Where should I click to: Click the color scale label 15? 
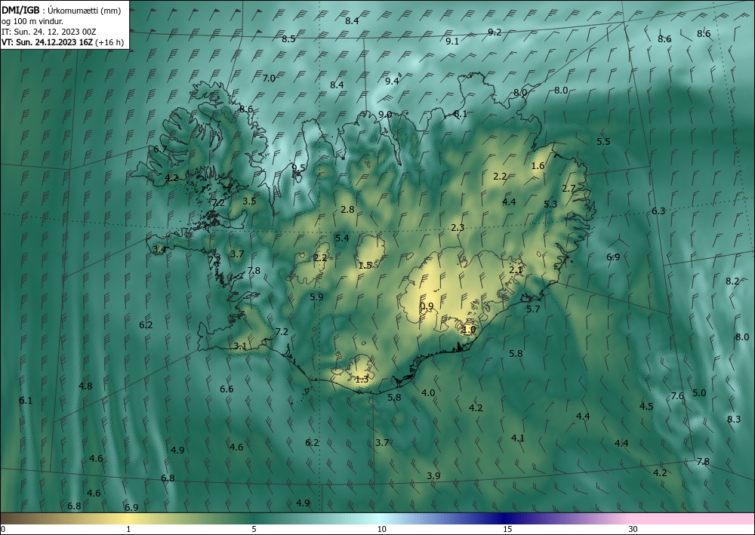point(507,530)
